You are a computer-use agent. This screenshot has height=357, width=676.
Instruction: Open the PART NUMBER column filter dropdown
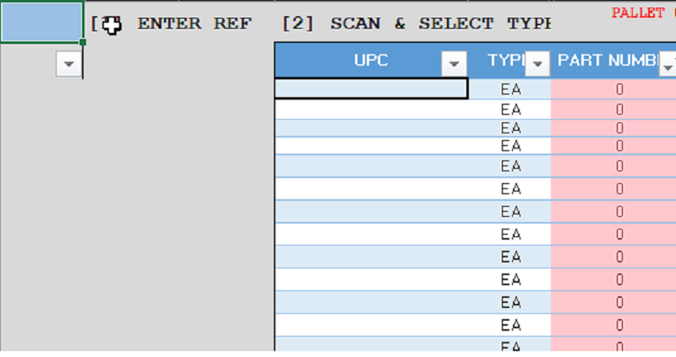pyautogui.click(x=668, y=64)
